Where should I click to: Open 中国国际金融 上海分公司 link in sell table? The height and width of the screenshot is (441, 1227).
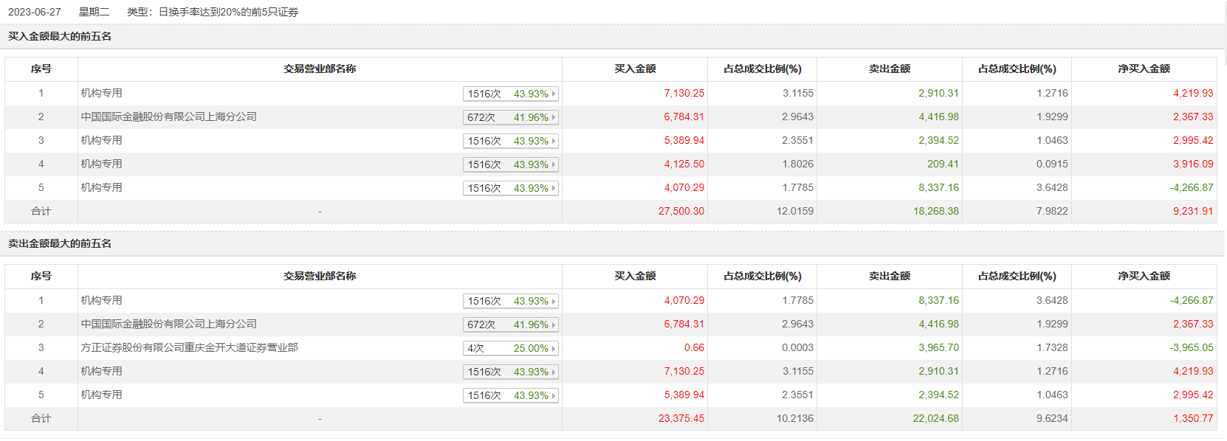(x=169, y=324)
